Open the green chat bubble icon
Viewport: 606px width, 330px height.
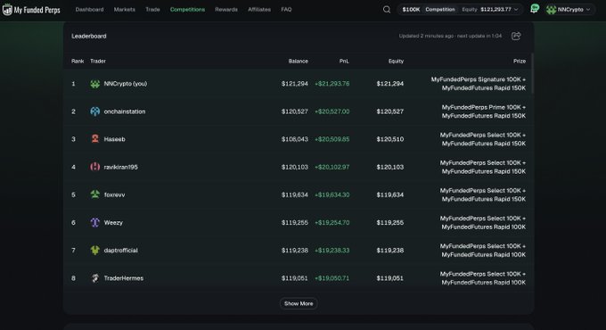[x=535, y=9]
